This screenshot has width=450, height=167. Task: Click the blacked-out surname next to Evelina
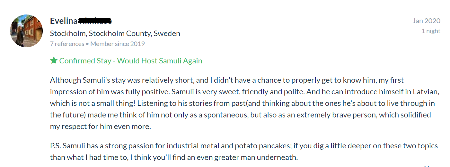click(95, 21)
